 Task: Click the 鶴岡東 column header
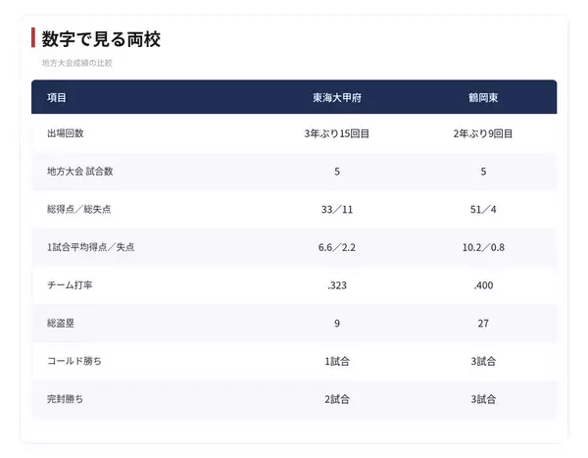pos(483,98)
